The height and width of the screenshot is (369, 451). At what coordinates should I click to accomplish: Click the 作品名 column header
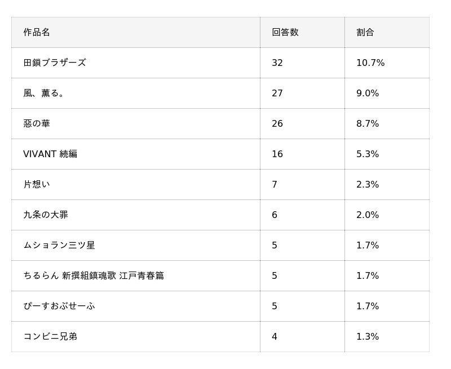pos(37,33)
